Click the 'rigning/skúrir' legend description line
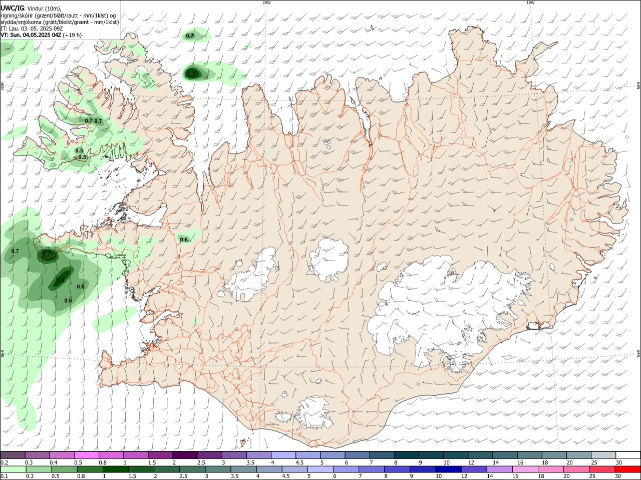The height and width of the screenshot is (480, 641). [58, 15]
